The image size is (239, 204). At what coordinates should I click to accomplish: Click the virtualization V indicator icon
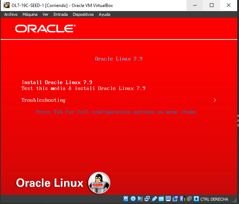pos(182,199)
